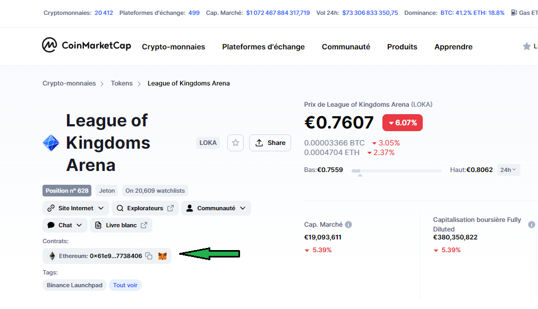Screen dimensions: 538x309
Task: Click the Cap. Marché info icon
Action: click(x=348, y=225)
